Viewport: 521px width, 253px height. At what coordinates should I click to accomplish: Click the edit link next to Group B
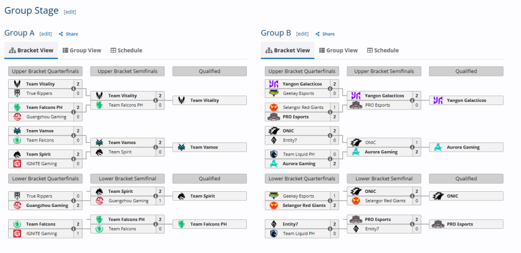tap(302, 34)
